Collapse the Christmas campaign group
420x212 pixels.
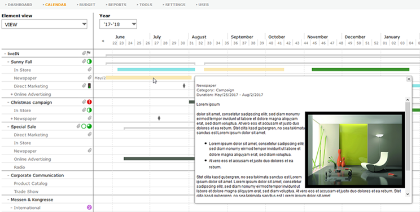pos(8,102)
